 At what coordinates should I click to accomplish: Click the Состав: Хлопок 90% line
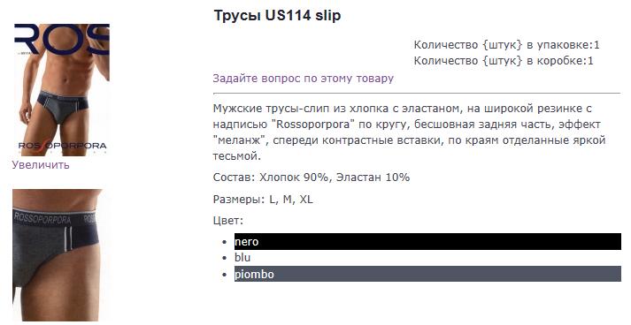311,178
